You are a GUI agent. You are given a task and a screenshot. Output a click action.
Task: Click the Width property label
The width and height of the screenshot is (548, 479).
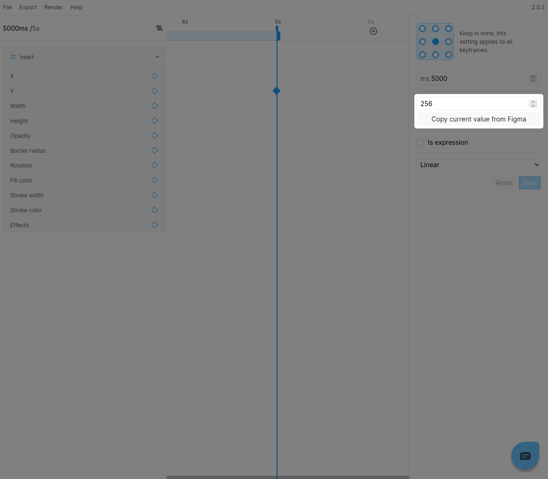18,106
